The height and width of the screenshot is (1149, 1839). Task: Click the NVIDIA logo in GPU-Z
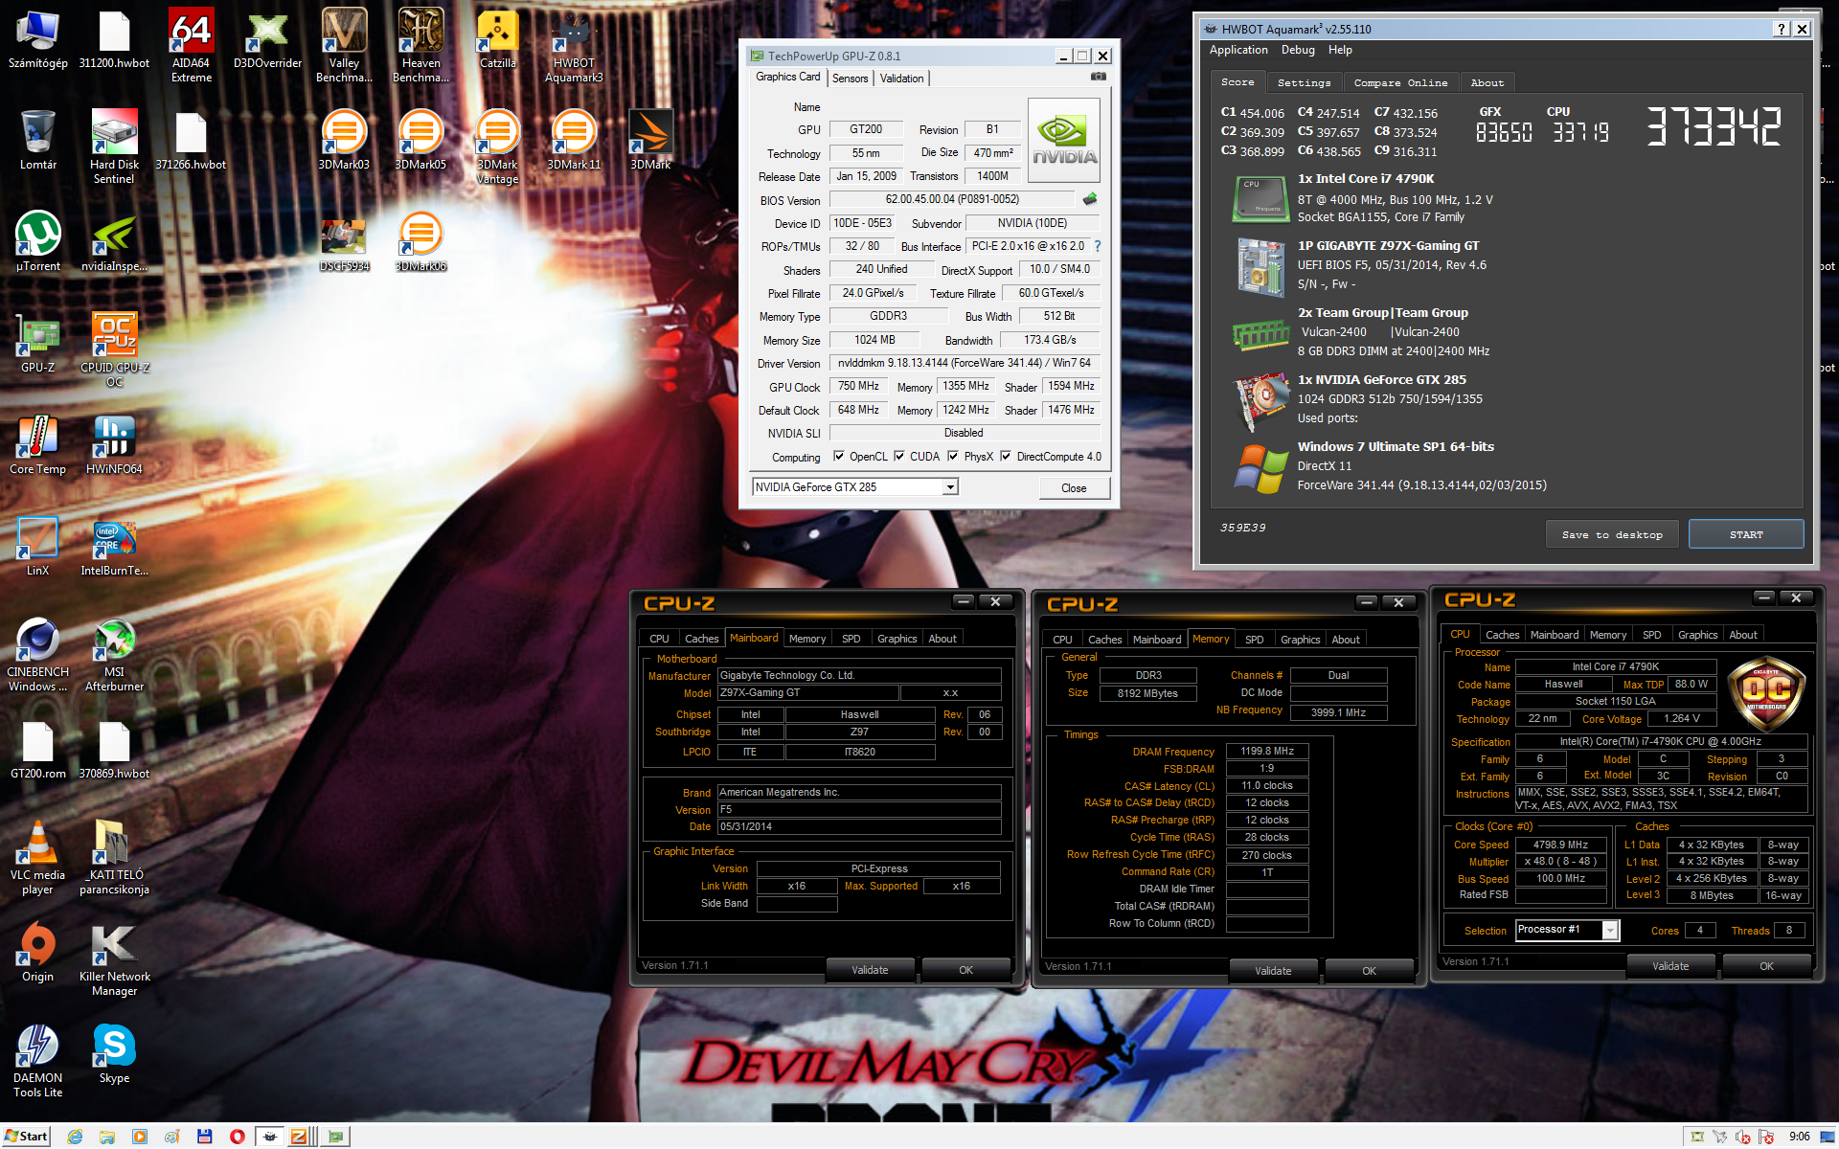(1063, 141)
